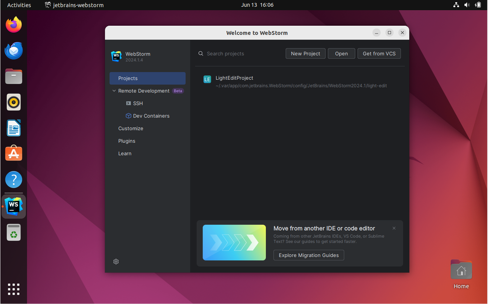Click the search magnifier icon
The image size is (488, 304).
pyautogui.click(x=201, y=54)
